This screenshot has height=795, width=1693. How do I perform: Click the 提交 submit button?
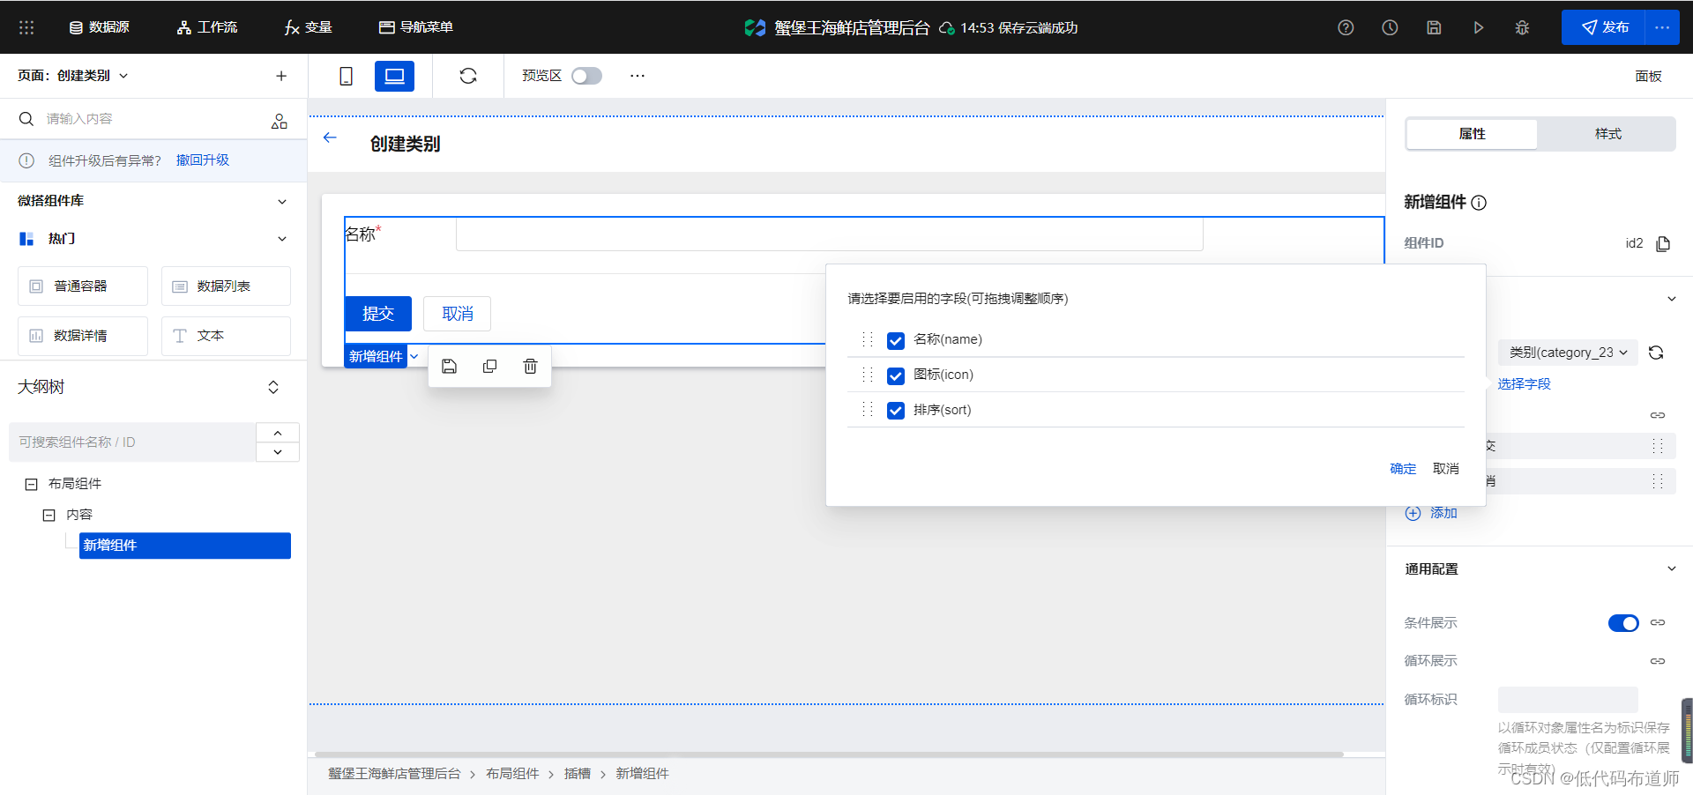click(x=378, y=314)
